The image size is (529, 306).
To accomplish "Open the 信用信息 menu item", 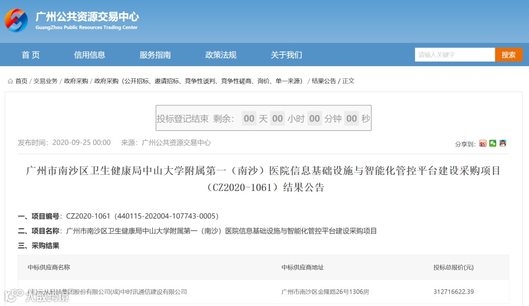I will pyautogui.click(x=90, y=55).
